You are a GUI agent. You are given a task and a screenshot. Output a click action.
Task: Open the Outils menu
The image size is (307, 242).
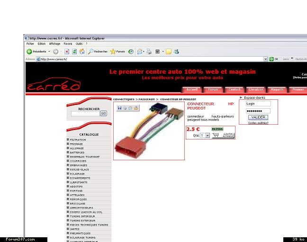(79, 43)
